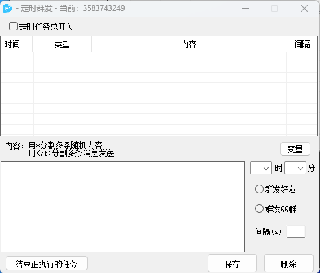The height and width of the screenshot is (273, 320).
Task: Click inside the message content text area
Action: click(x=123, y=207)
